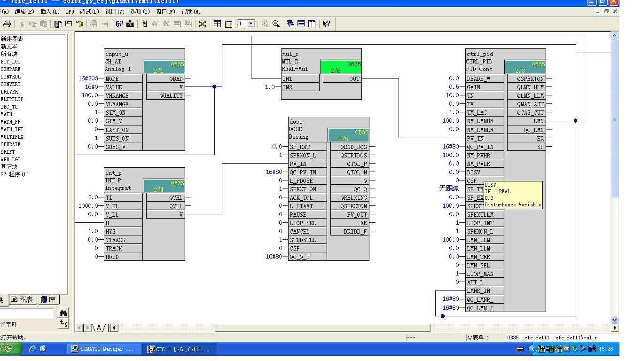This screenshot has width=642, height=361.
Task: Click the vertical scrollbar down arrow
Action: tap(615, 320)
